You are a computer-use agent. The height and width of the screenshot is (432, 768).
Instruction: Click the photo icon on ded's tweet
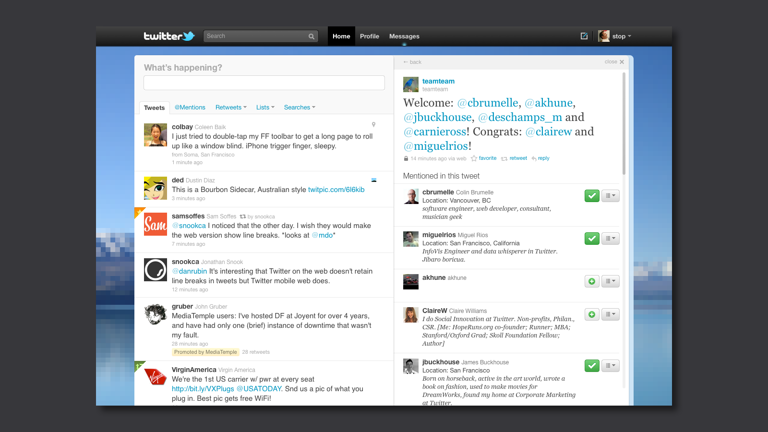[x=374, y=180]
